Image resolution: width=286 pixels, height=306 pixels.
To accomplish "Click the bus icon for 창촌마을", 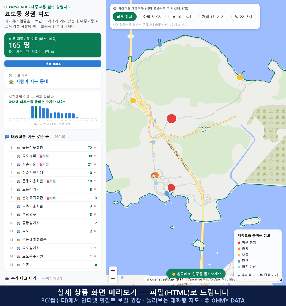I will click(19, 164).
